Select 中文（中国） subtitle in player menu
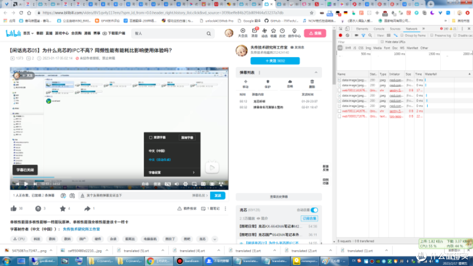The image size is (473, 266). (157, 151)
